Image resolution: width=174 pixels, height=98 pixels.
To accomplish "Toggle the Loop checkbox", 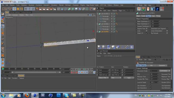I will point(147,31).
